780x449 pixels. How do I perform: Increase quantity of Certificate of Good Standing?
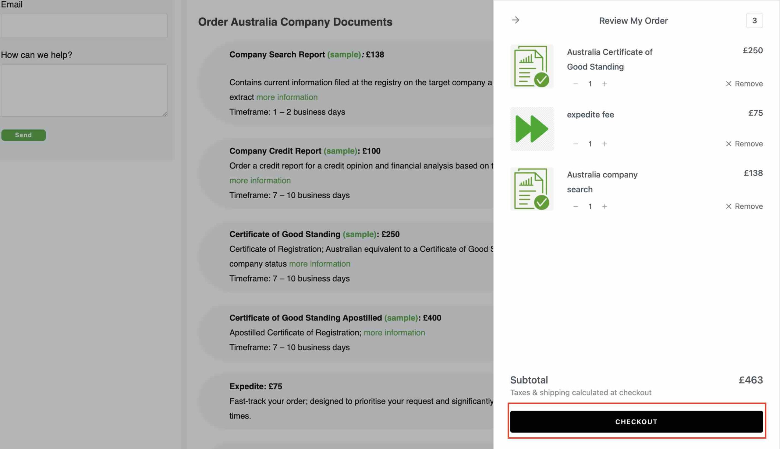[604, 84]
